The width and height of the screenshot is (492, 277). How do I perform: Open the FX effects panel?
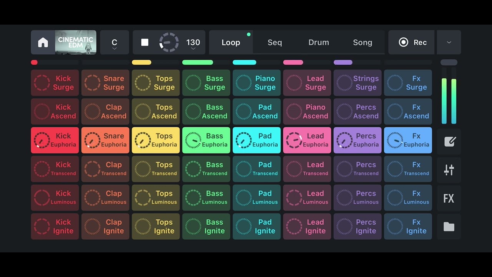[x=449, y=199]
